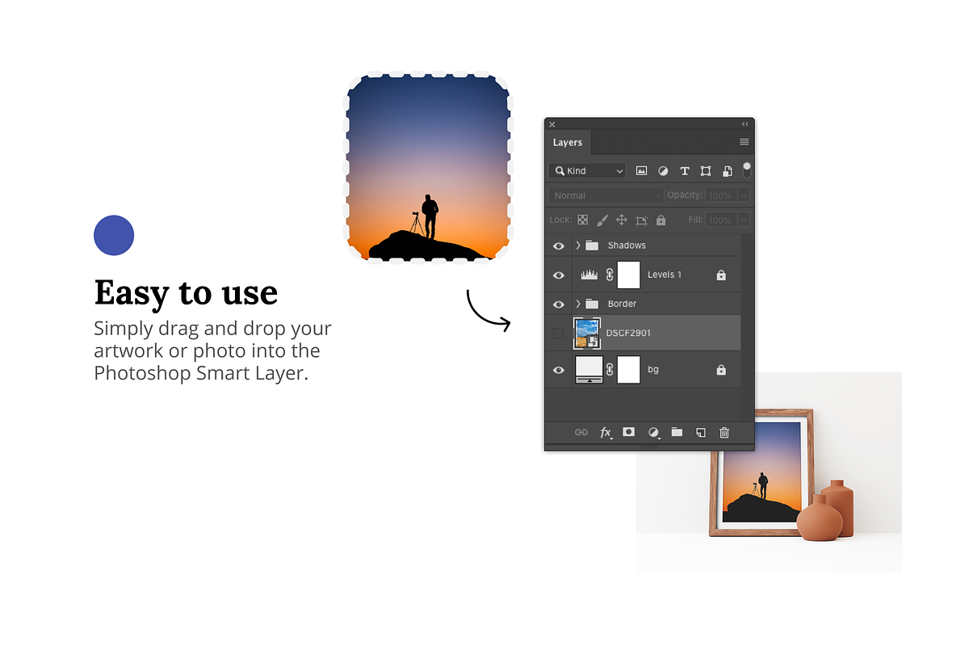Screen dimensions: 969x646
Task: Filter for shape layers
Action: 706,171
